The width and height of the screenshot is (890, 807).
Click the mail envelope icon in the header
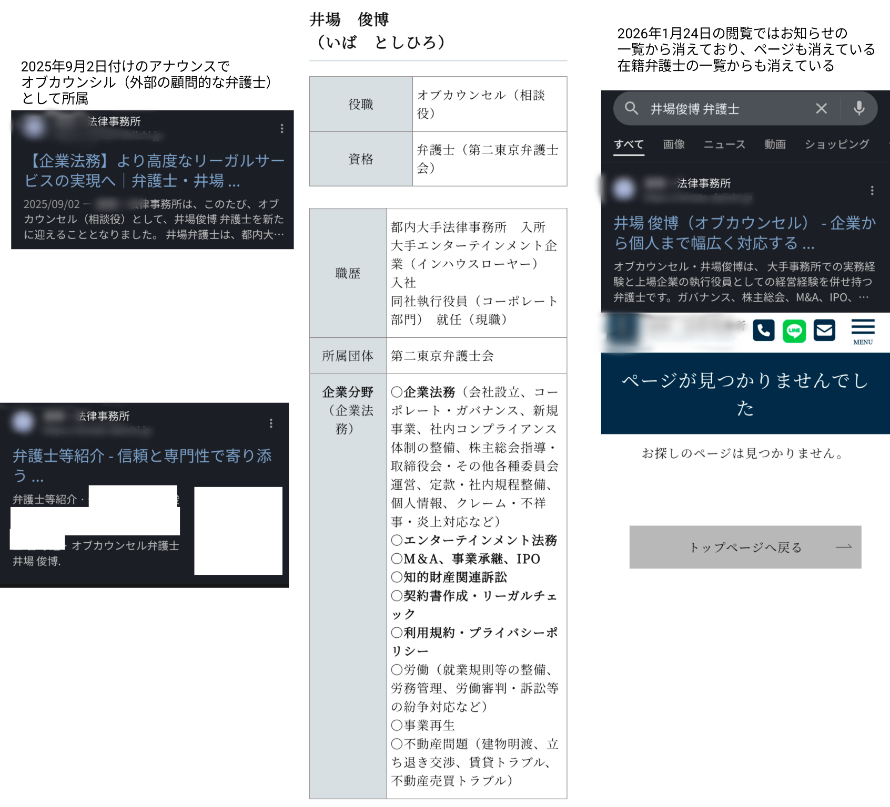point(824,330)
